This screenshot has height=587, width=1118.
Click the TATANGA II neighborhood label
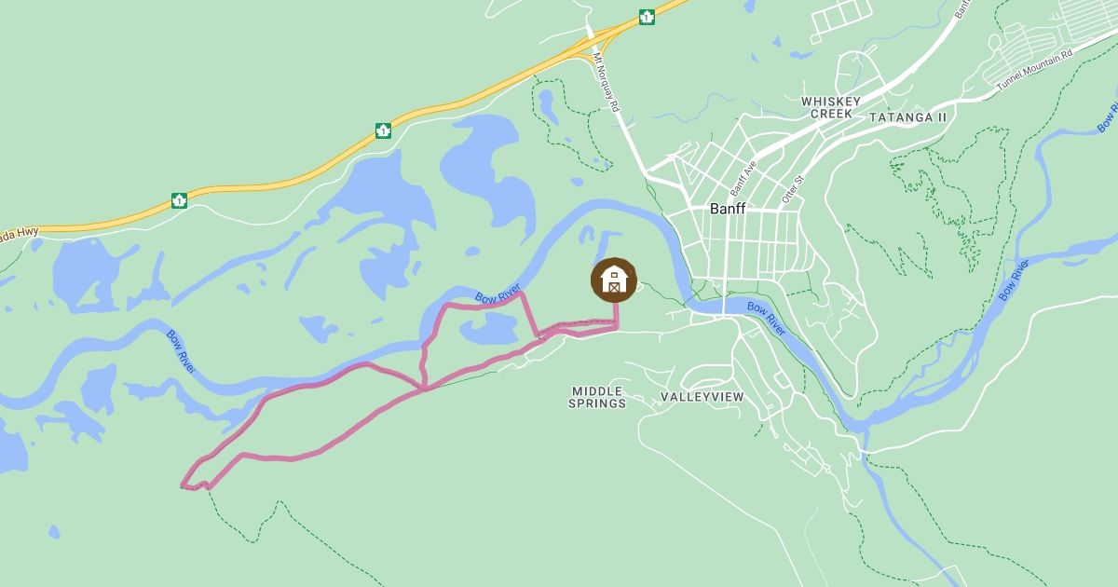tap(907, 117)
